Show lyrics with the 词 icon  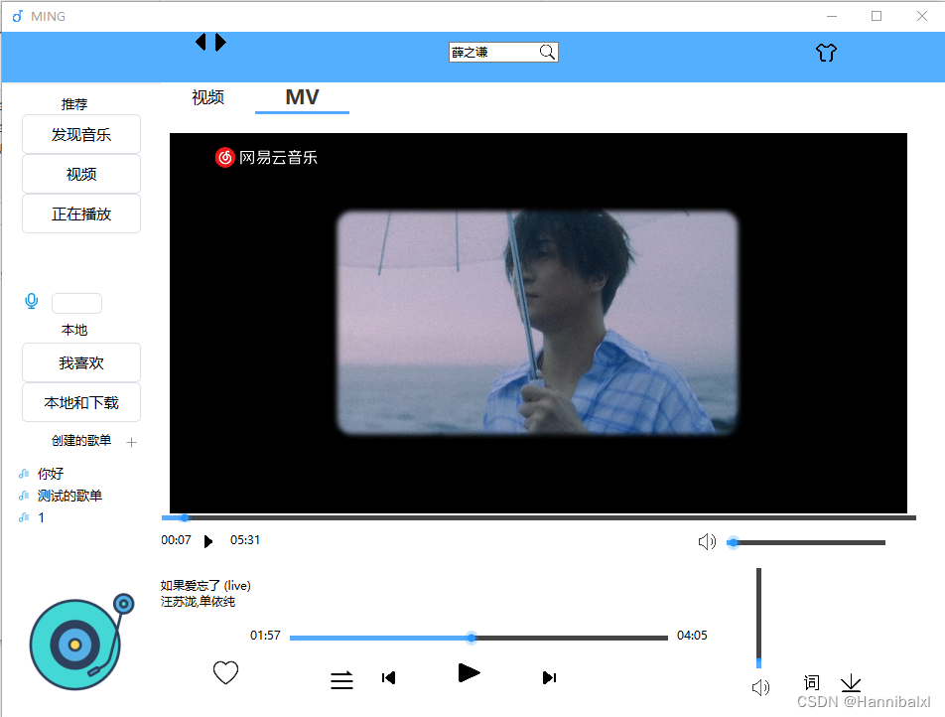point(811,682)
